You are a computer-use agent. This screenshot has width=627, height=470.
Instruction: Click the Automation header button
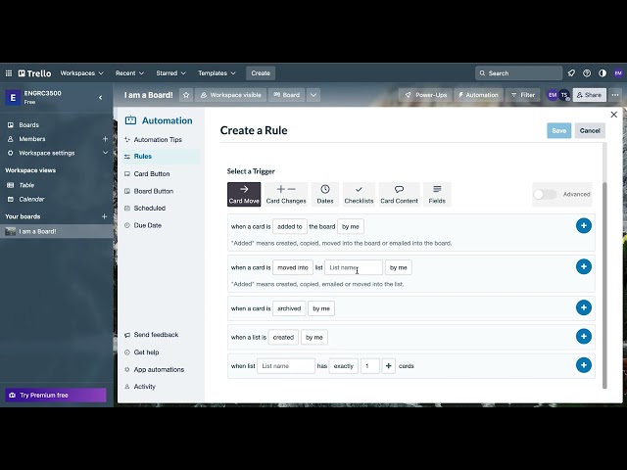[478, 95]
